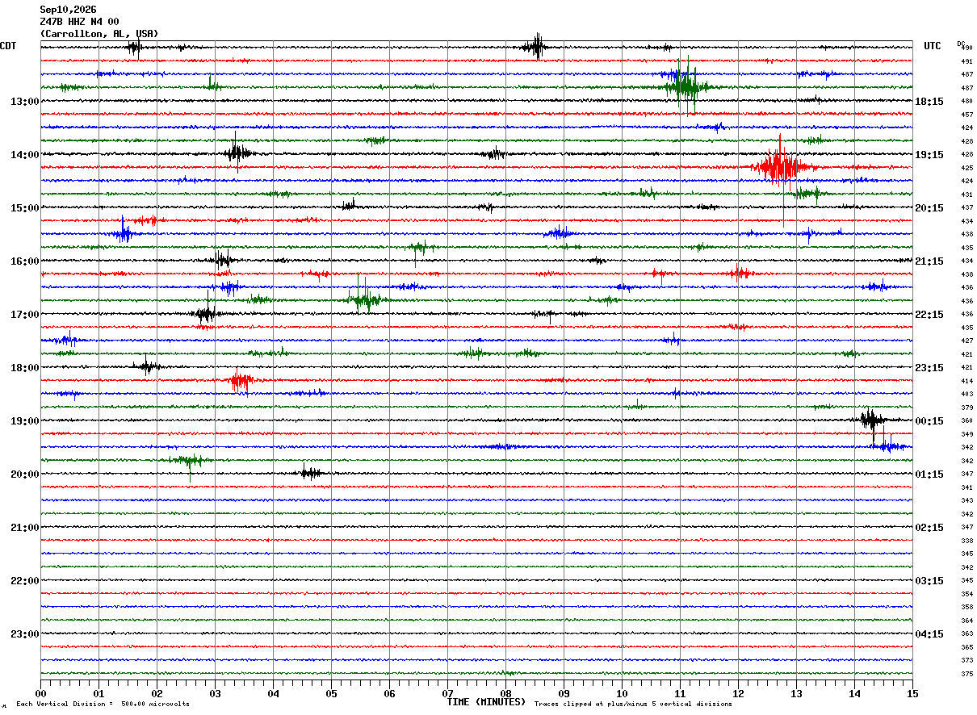Click minute 08 tick on the bottom axis
Image resolution: width=977 pixels, height=715 pixels.
coord(505,693)
